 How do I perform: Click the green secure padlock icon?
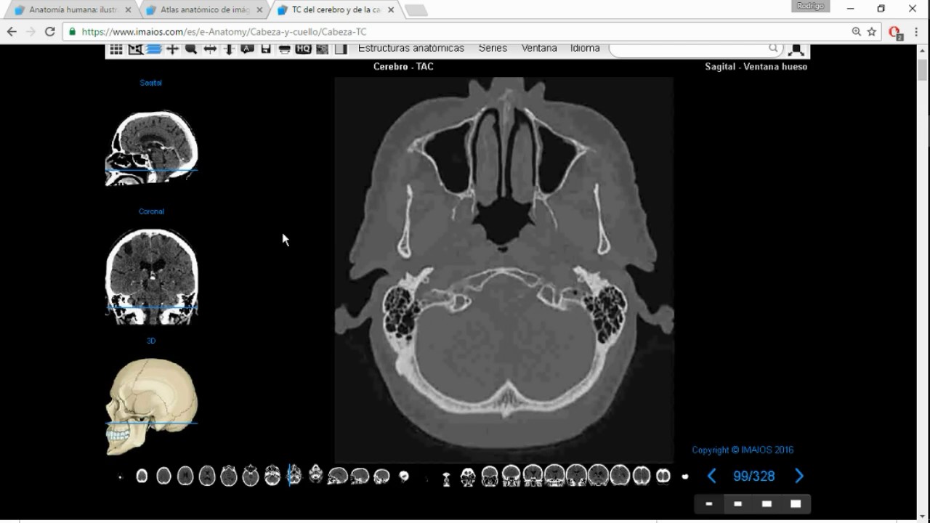tap(72, 32)
